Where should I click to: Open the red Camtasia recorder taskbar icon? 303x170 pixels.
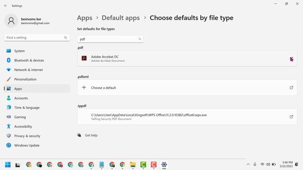(153, 165)
